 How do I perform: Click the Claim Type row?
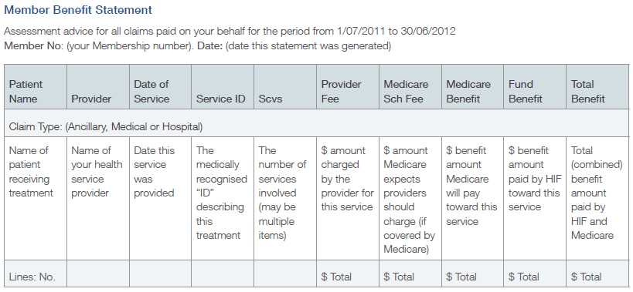coord(317,123)
